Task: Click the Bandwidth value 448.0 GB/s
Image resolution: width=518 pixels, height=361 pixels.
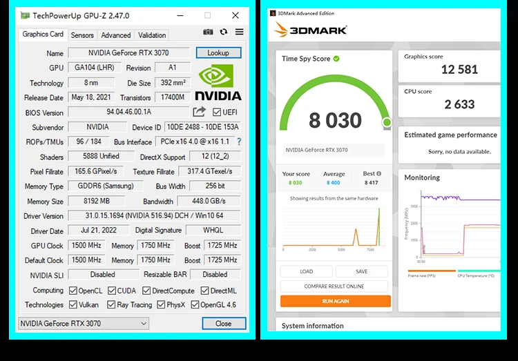Action: point(209,201)
